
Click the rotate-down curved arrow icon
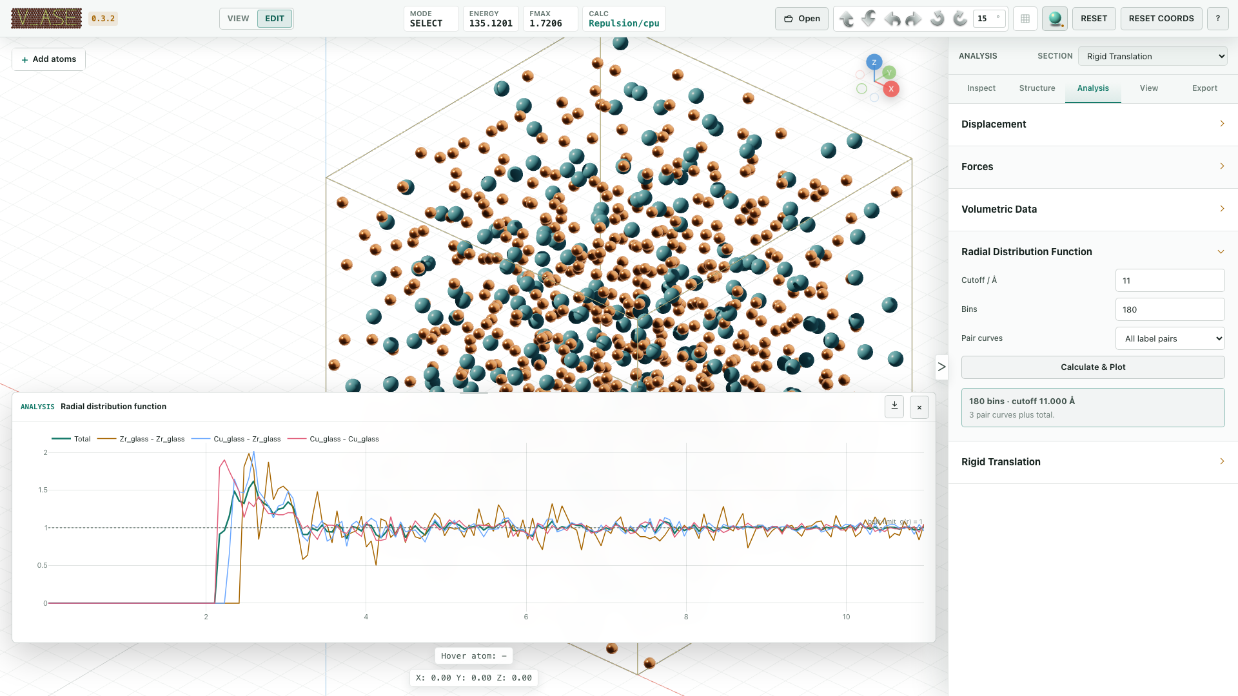click(869, 19)
